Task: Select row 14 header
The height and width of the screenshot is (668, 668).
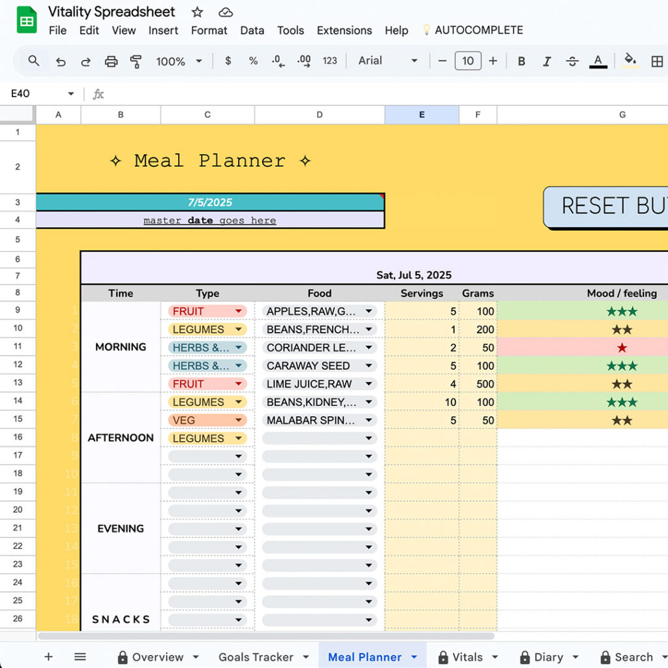Action: (x=18, y=401)
